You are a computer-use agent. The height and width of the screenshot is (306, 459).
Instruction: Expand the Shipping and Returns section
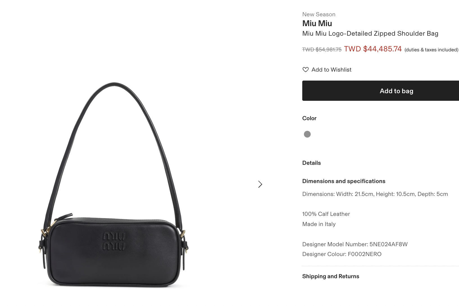point(331,276)
